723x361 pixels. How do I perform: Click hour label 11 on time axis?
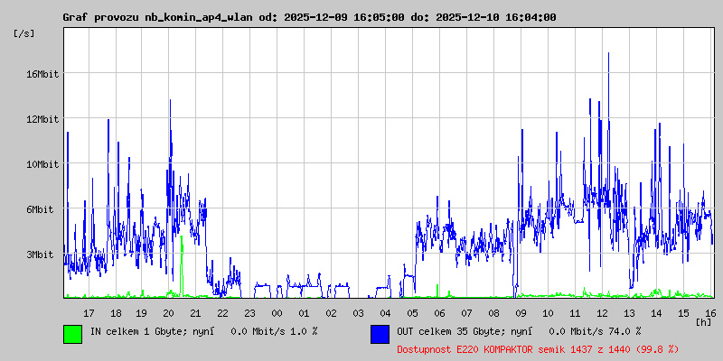click(x=575, y=313)
